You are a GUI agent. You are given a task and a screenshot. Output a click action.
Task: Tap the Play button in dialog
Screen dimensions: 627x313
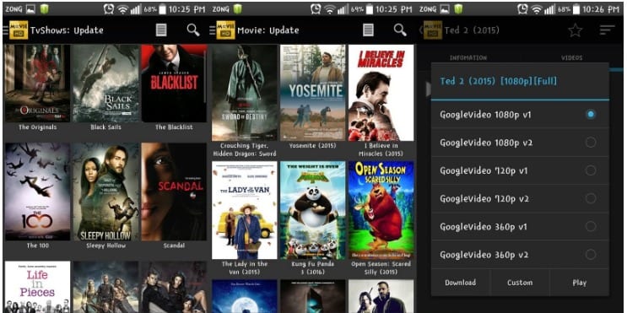pos(580,283)
